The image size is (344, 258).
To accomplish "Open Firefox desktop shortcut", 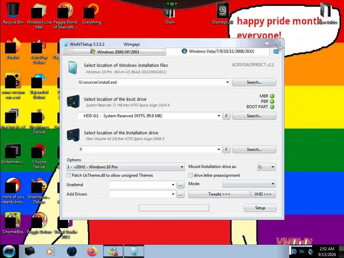I will (13, 48).
